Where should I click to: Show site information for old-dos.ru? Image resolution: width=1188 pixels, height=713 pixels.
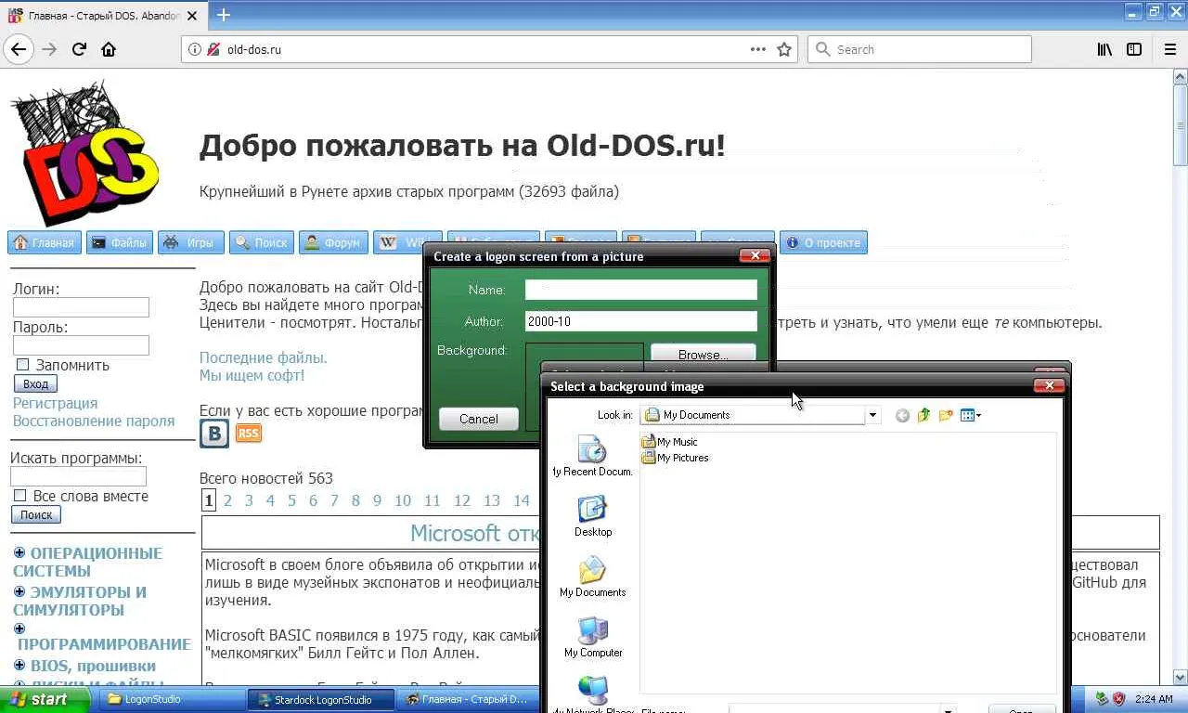195,49
